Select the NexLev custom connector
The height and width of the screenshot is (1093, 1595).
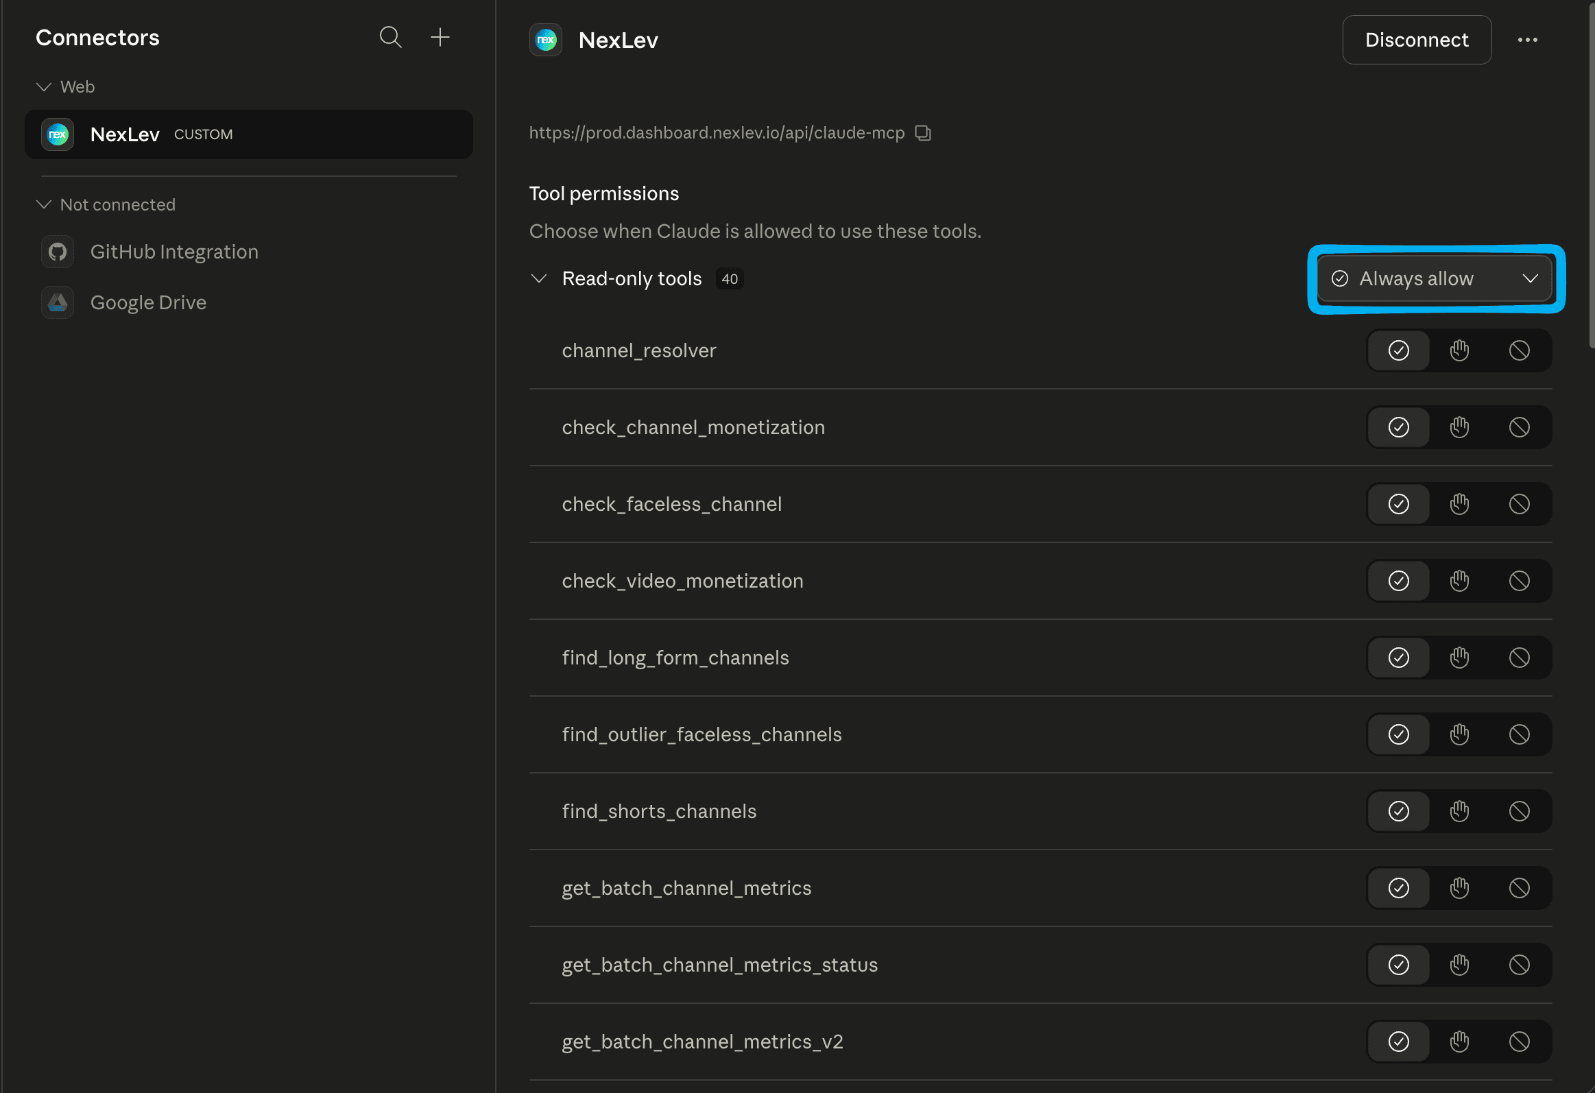(x=248, y=134)
